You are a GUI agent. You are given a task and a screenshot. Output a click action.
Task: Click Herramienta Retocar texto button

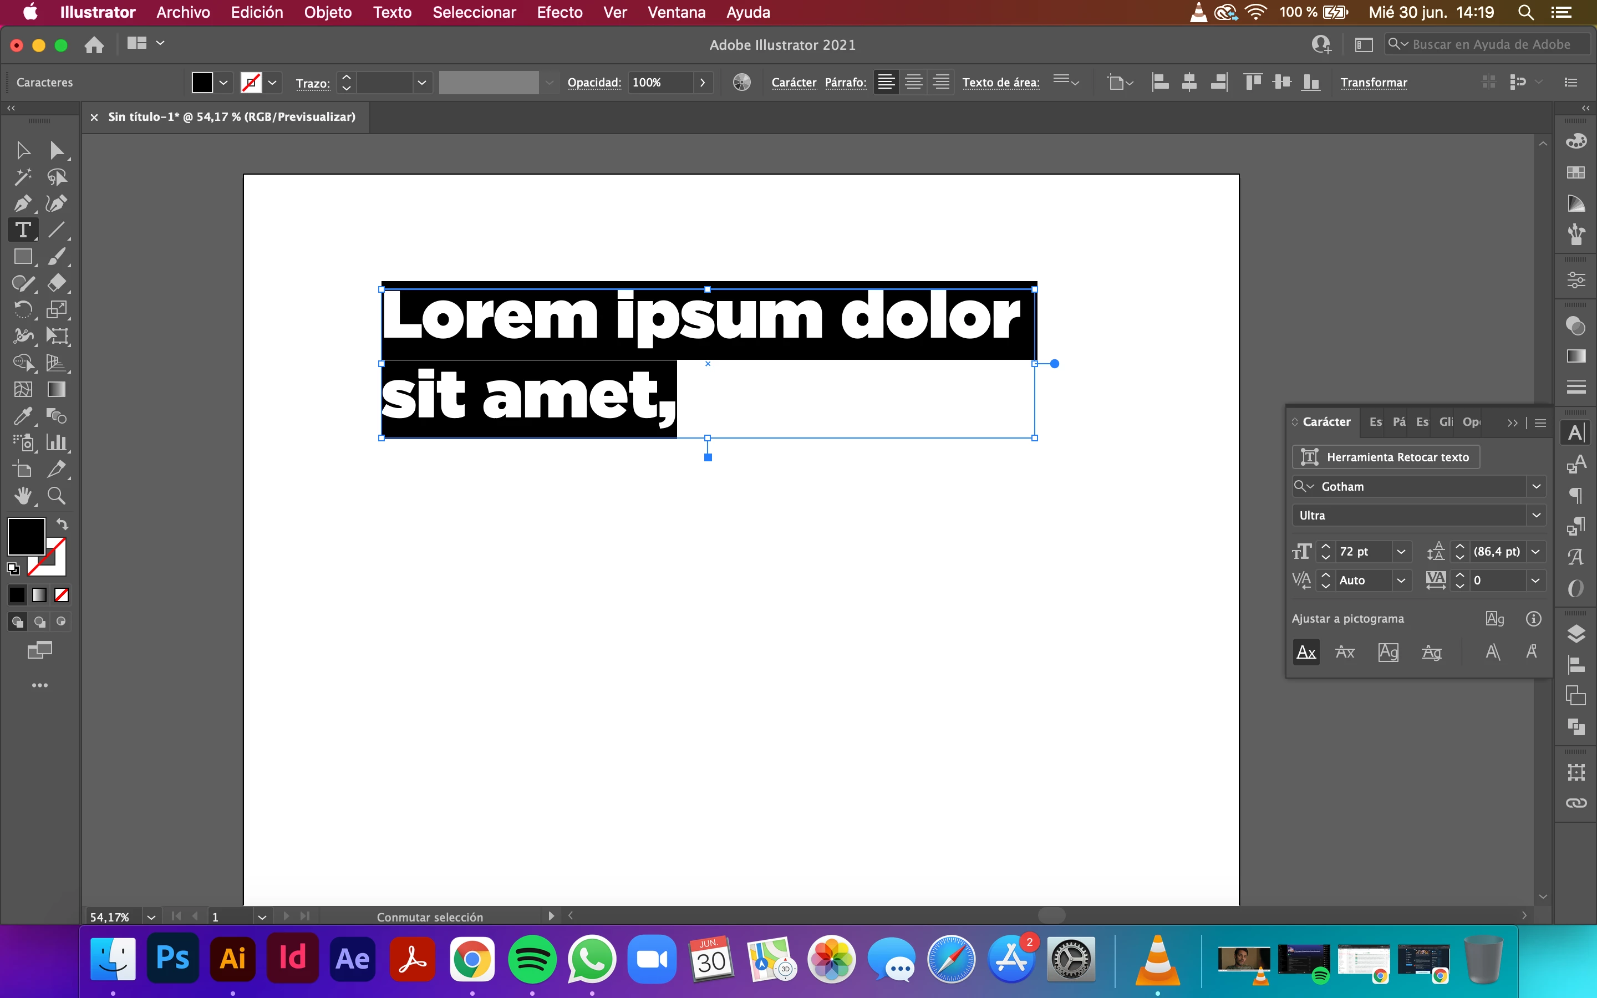(x=1386, y=457)
